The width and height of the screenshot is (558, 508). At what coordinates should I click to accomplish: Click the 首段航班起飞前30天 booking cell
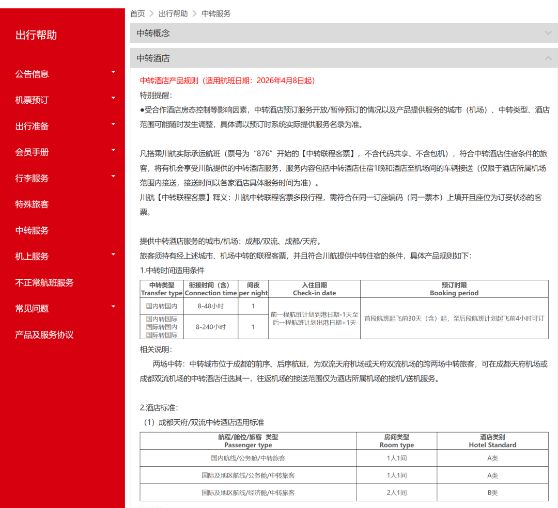click(x=454, y=318)
